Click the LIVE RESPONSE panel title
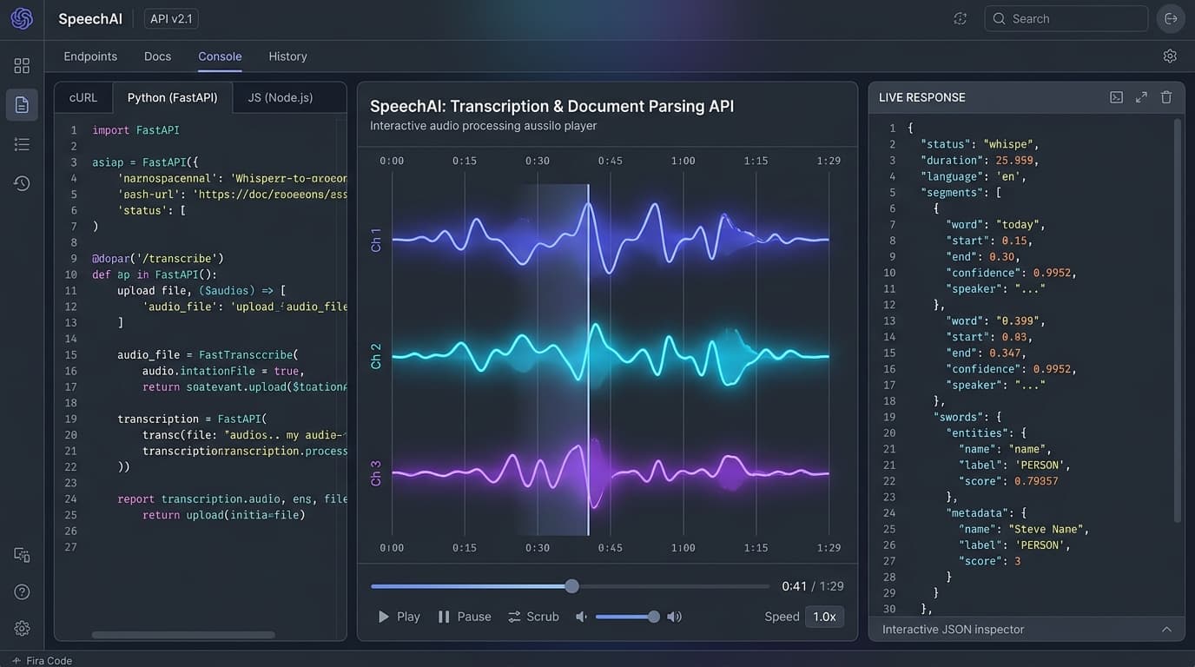This screenshot has width=1195, height=667. click(922, 97)
